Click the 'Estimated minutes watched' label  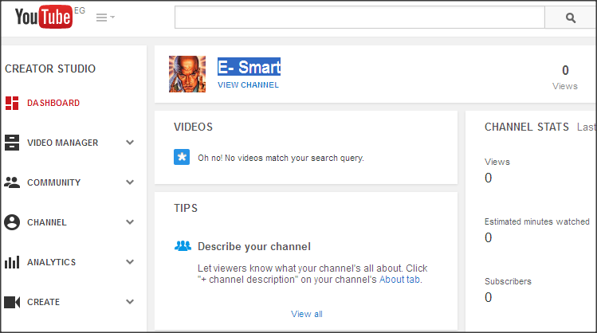point(537,221)
